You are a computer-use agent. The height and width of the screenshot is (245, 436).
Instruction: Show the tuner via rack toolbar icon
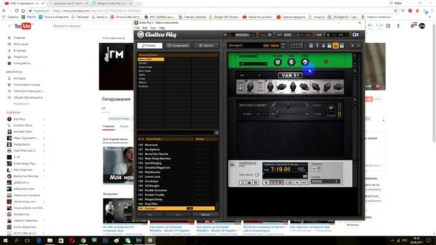pyautogui.click(x=317, y=46)
